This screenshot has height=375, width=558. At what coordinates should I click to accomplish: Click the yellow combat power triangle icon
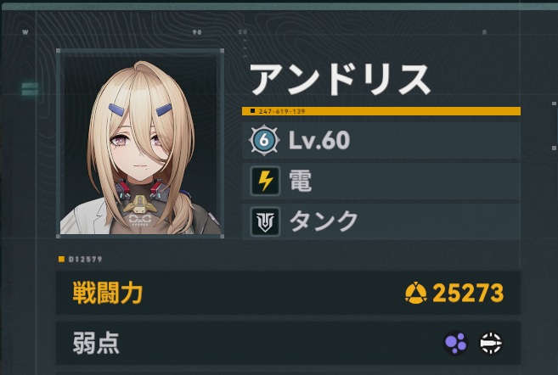[415, 294]
